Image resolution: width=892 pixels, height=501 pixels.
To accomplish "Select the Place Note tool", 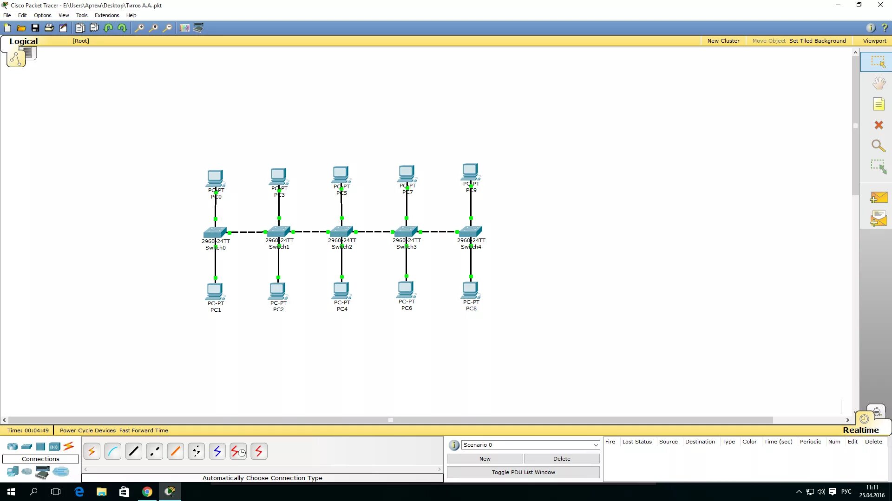I will [878, 104].
